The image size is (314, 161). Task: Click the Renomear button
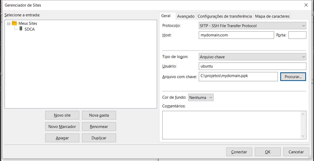(x=99, y=127)
